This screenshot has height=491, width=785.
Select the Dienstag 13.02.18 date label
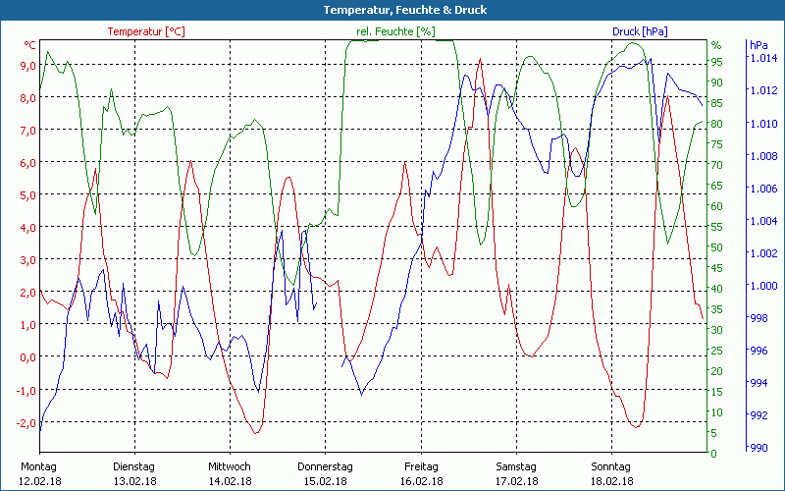pos(134,473)
